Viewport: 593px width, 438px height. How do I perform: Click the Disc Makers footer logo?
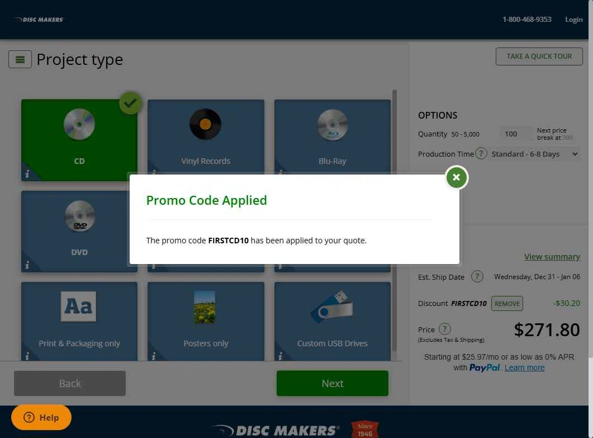tap(275, 430)
